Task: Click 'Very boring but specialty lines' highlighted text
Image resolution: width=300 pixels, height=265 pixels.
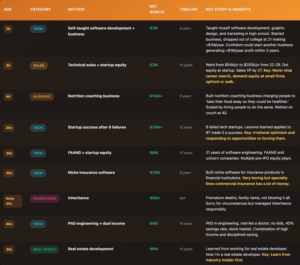Action: coord(248,181)
